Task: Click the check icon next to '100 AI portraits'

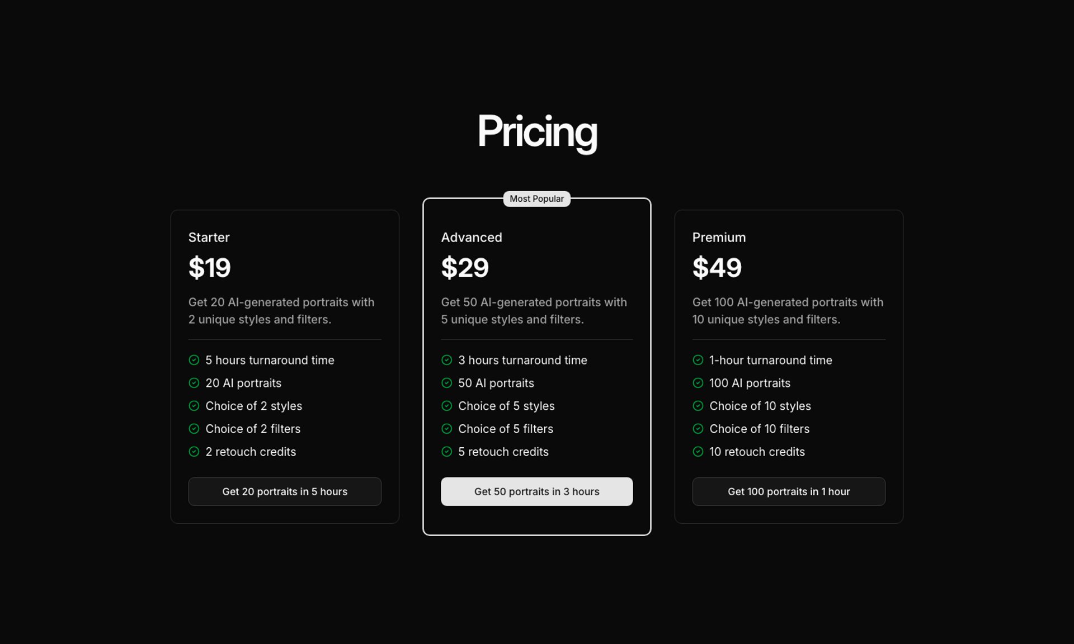Action: tap(698, 383)
